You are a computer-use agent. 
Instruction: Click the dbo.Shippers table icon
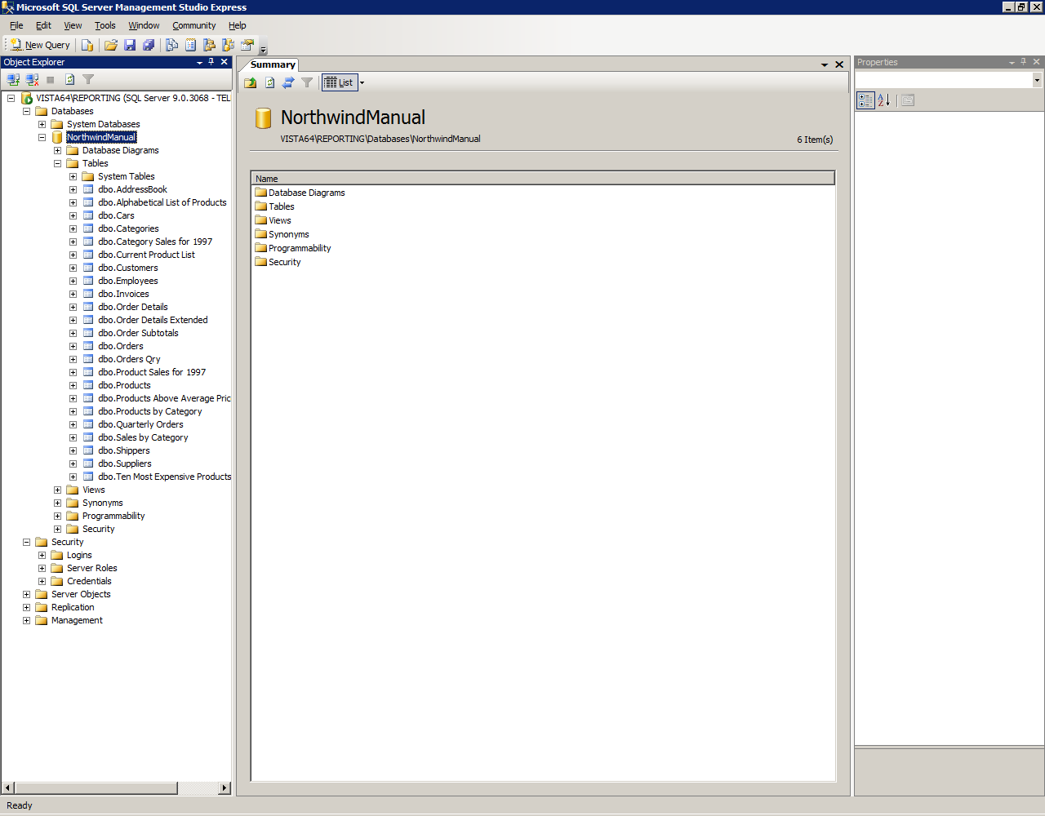tap(88, 450)
